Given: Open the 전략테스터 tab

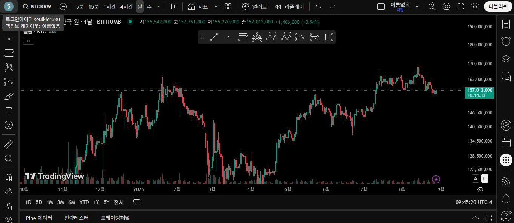Looking at the screenshot, I should [76, 218].
